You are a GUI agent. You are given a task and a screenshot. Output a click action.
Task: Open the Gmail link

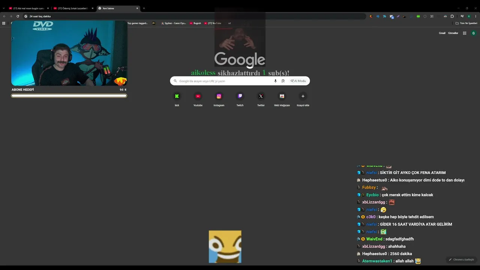442,33
